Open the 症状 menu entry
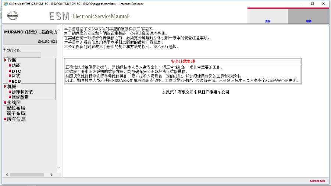331x186 pixels. click(16, 75)
